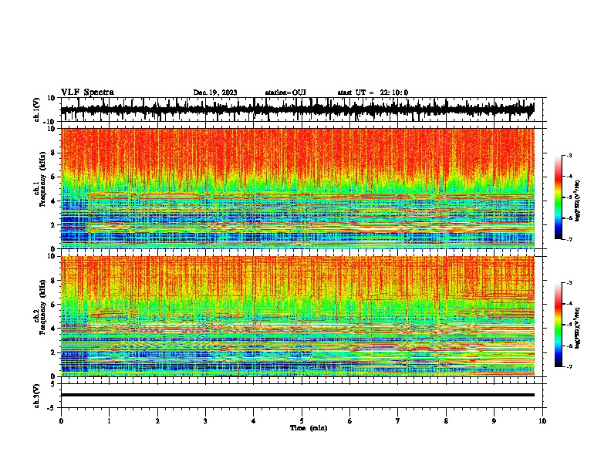Click the "6" kHz tick on ch.2 spectrogram axis
This screenshot has height=472, width=611.
coord(53,305)
